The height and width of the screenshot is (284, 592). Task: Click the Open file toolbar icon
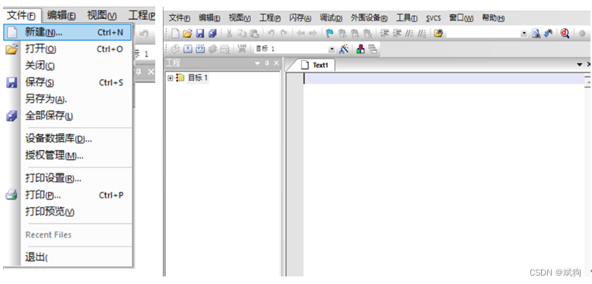(187, 34)
